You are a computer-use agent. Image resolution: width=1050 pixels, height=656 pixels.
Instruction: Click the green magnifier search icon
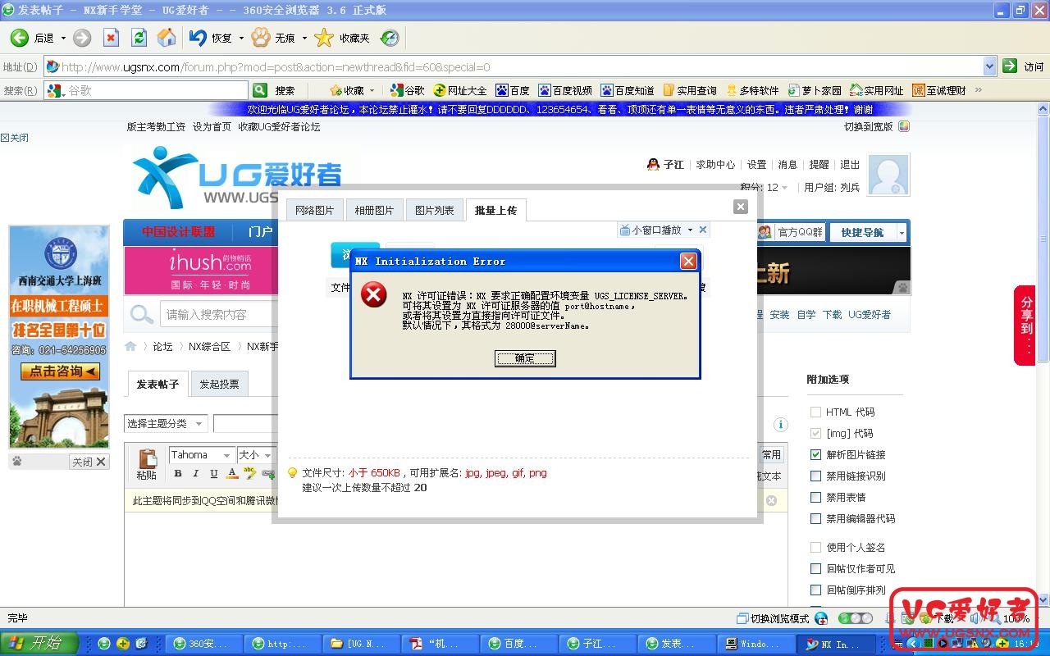pos(260,90)
